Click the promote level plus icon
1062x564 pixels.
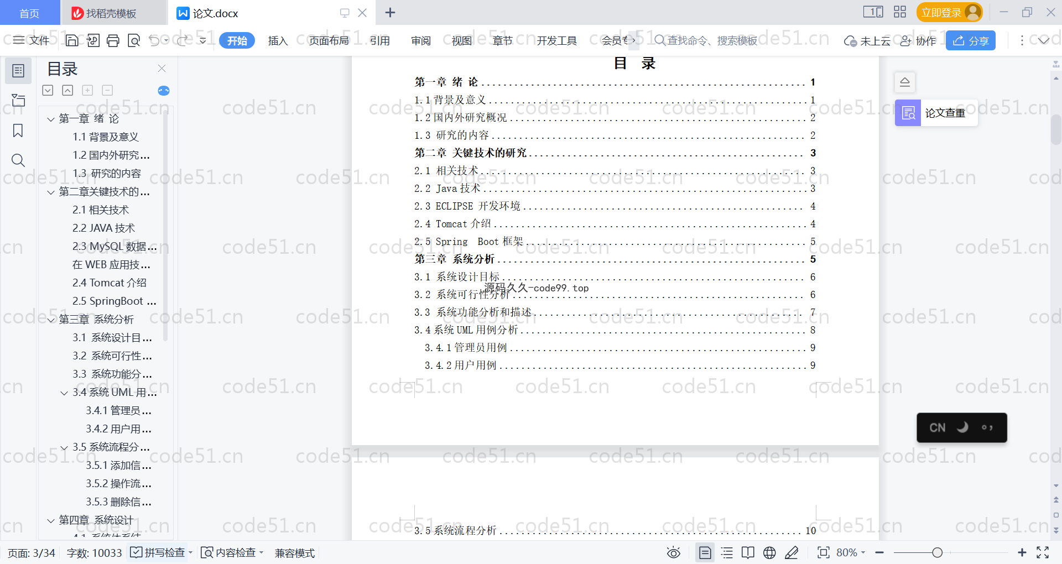pyautogui.click(x=87, y=90)
